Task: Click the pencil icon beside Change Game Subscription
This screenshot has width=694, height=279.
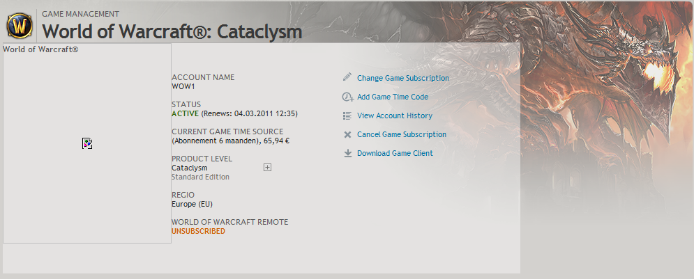Action: (x=347, y=77)
